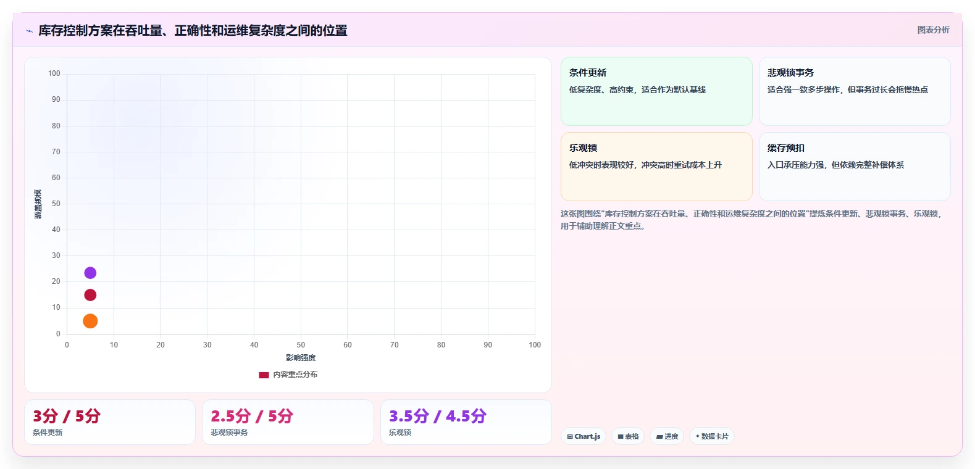Viewport: 975px width, 469px height.
Task: Open the 乐观锁 info card
Action: (656, 167)
